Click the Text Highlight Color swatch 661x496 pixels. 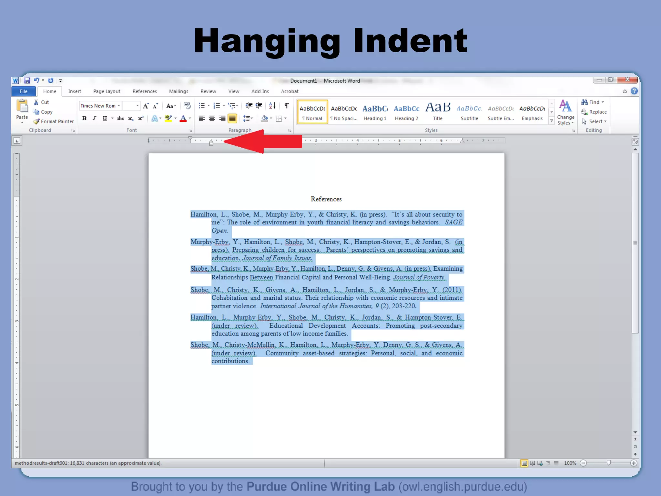(168, 119)
